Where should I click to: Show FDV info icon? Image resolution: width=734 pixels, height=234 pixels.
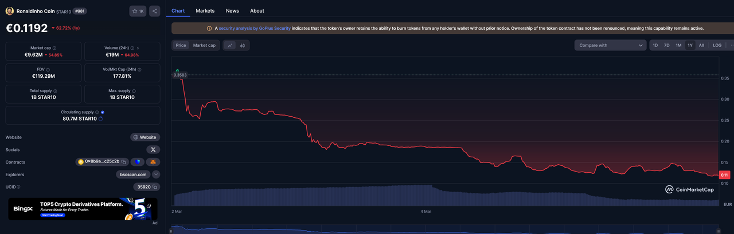(48, 69)
